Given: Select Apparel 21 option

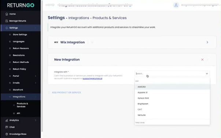Looking at the screenshot, I should pos(172,92).
